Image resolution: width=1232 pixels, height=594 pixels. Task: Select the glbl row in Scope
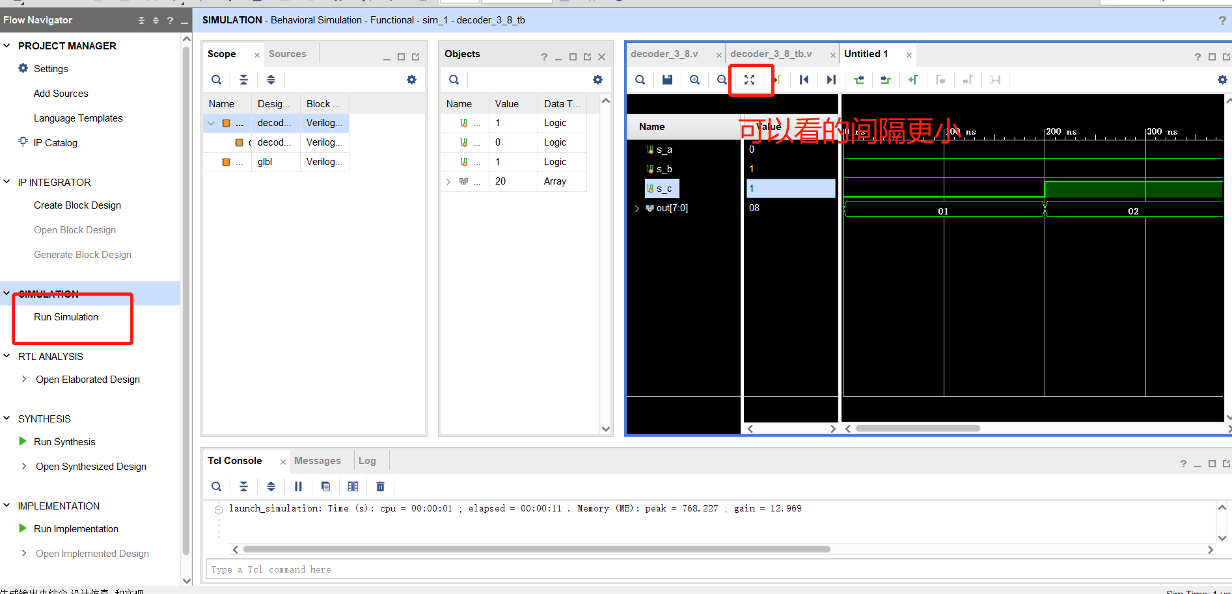point(276,162)
